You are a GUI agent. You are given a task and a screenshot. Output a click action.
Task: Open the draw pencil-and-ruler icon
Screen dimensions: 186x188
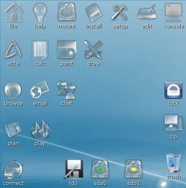point(93,49)
